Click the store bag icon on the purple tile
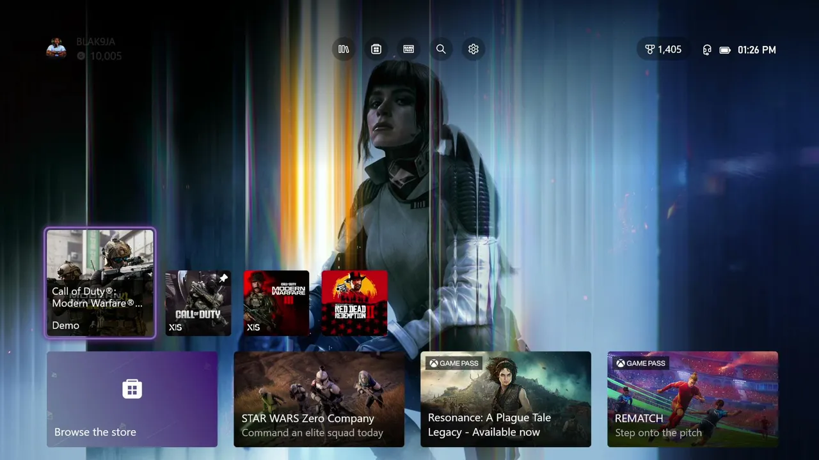Image resolution: width=819 pixels, height=460 pixels. [x=132, y=388]
